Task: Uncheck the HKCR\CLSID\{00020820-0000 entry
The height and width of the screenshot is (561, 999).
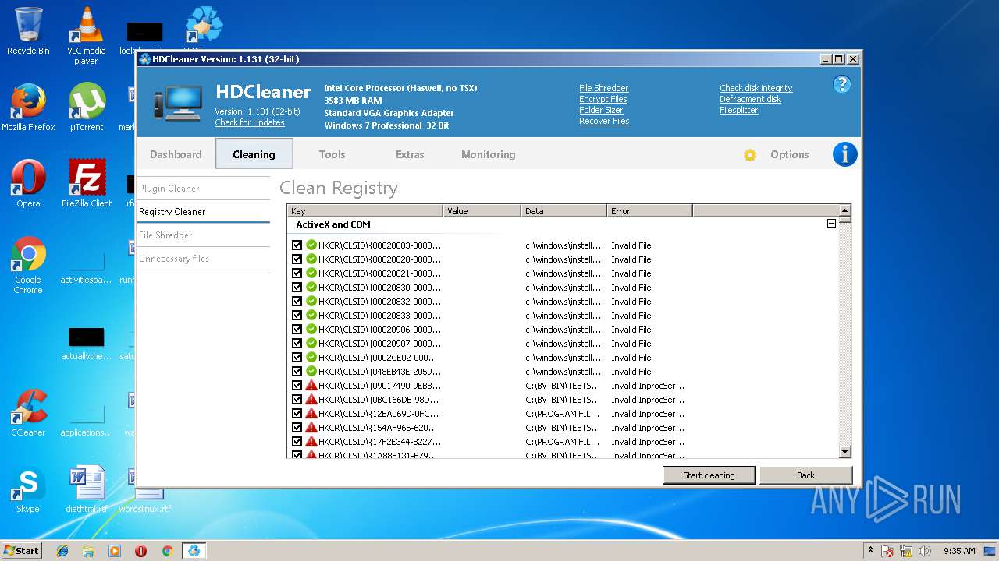Action: click(297, 259)
